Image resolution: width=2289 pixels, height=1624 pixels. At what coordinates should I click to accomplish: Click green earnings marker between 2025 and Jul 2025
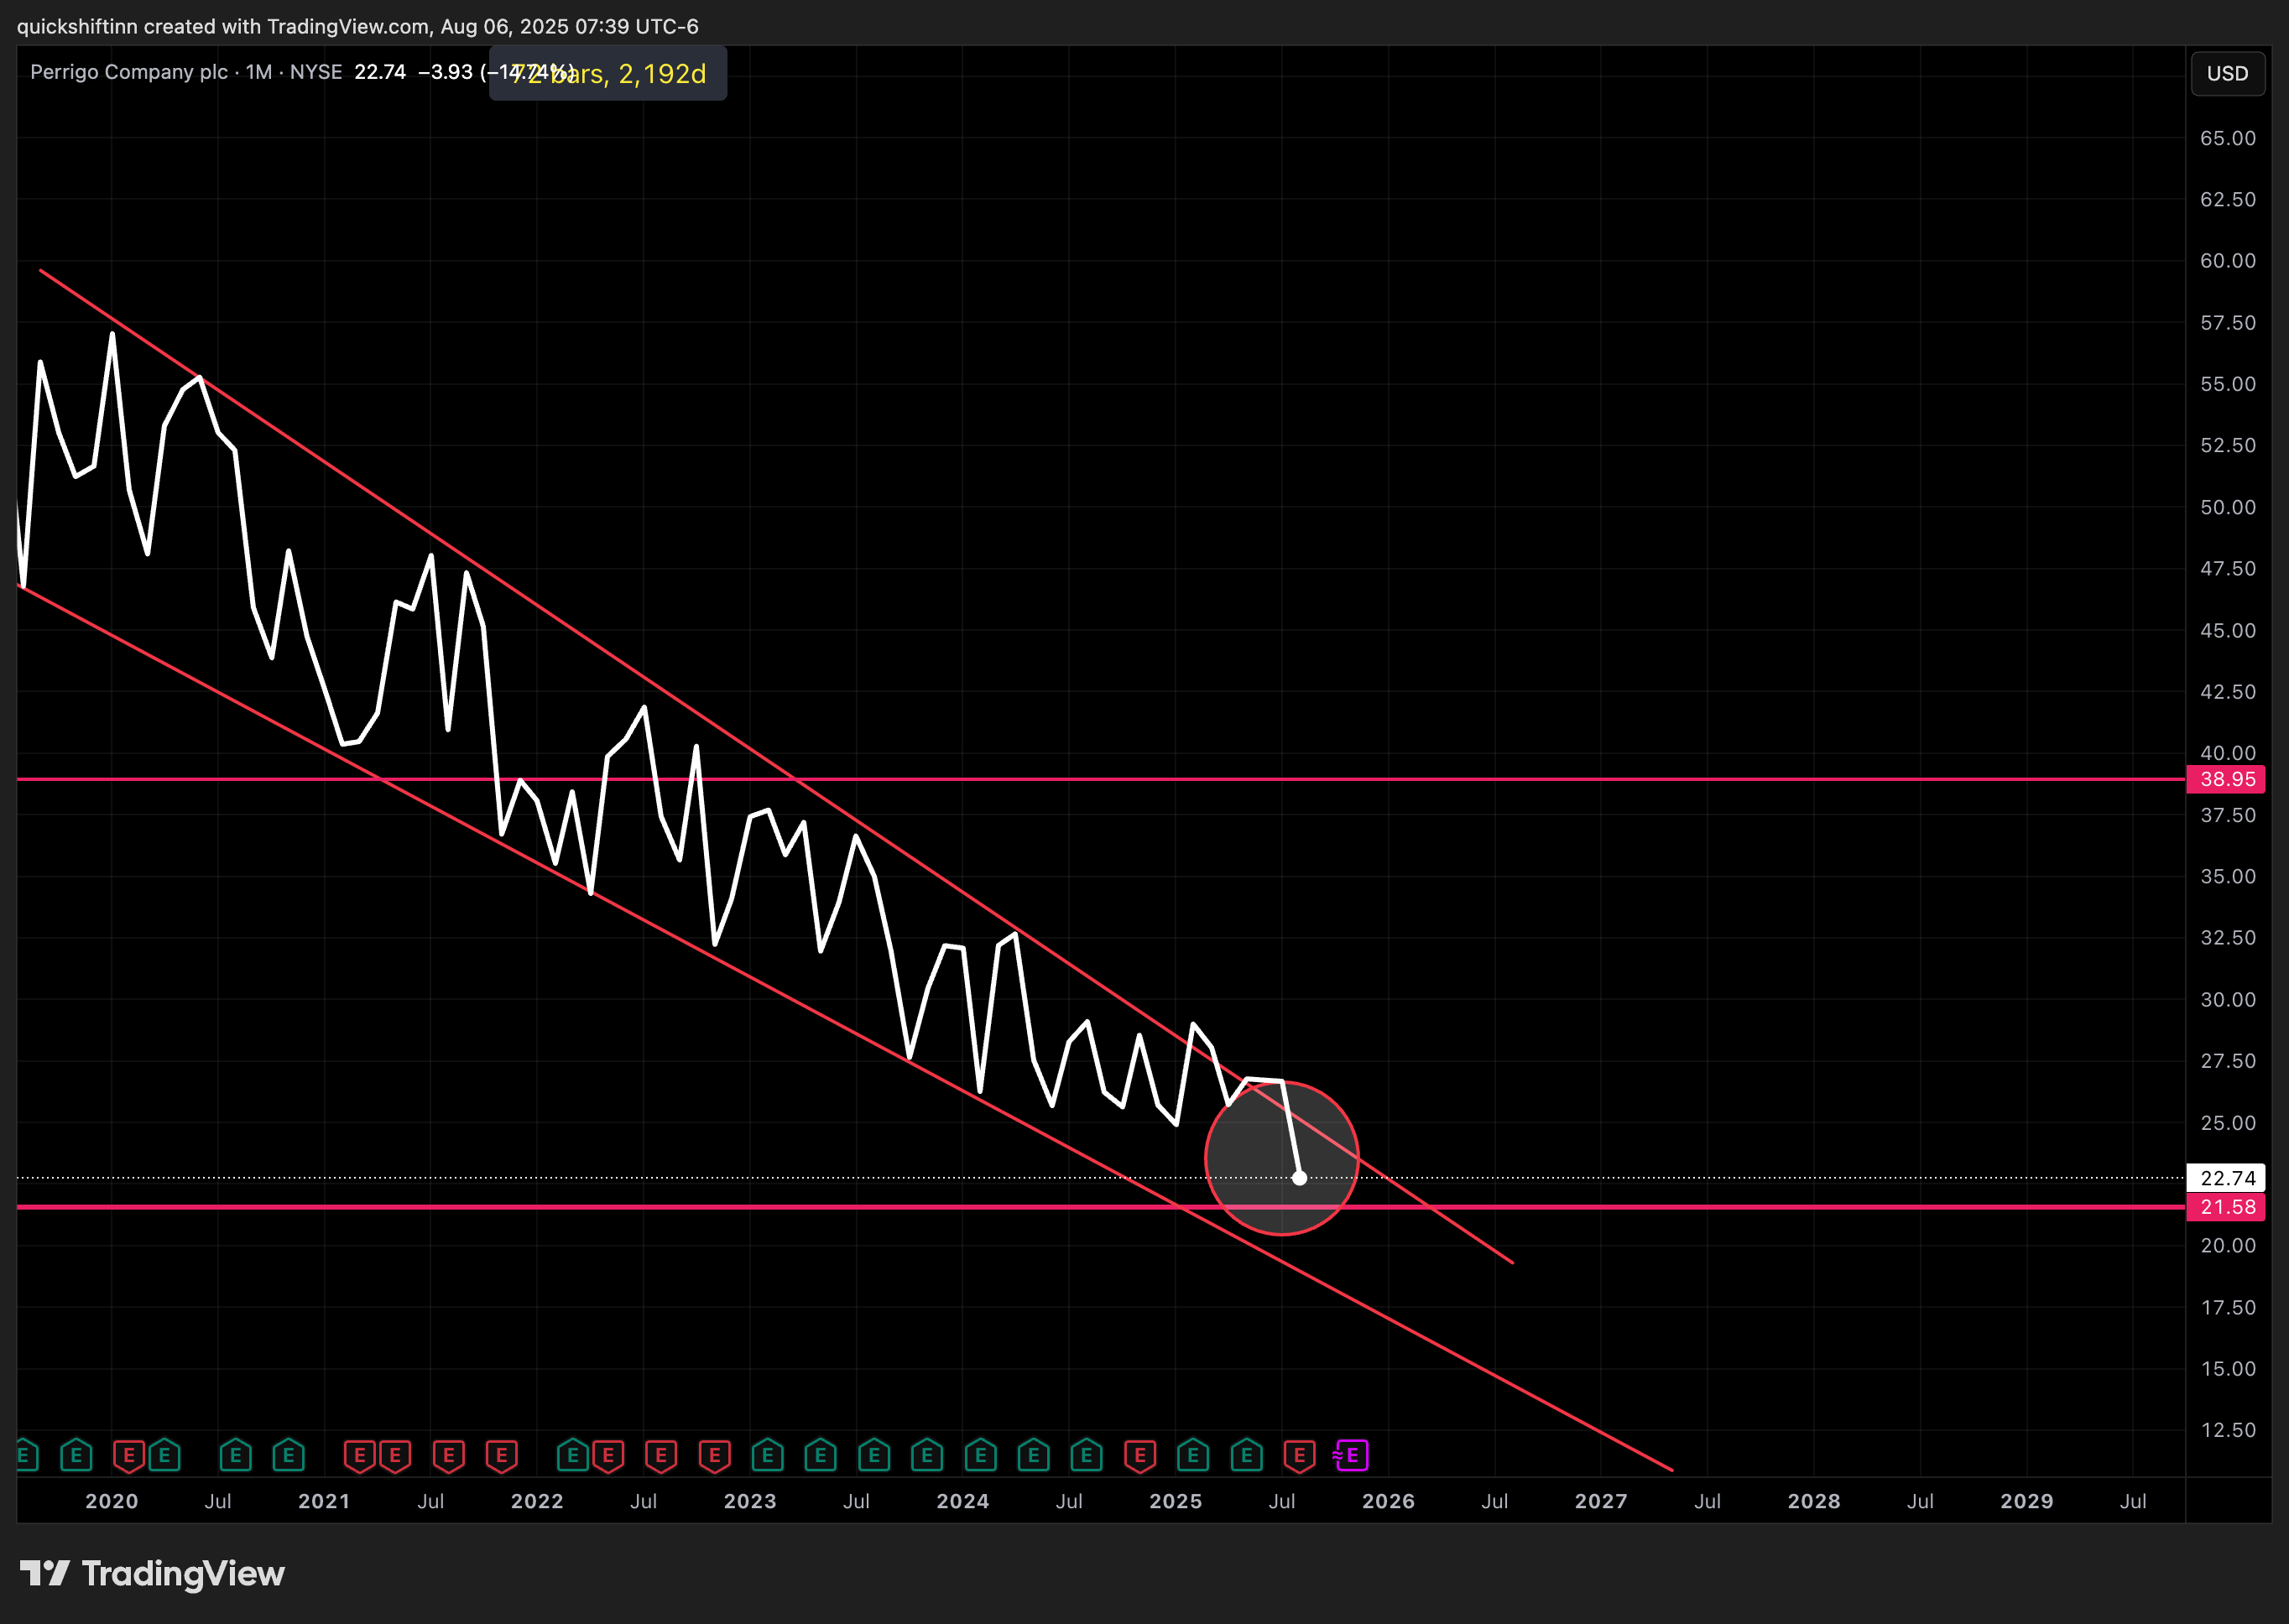(1246, 1455)
